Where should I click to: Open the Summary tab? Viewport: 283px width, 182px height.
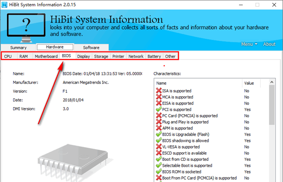pos(18,48)
